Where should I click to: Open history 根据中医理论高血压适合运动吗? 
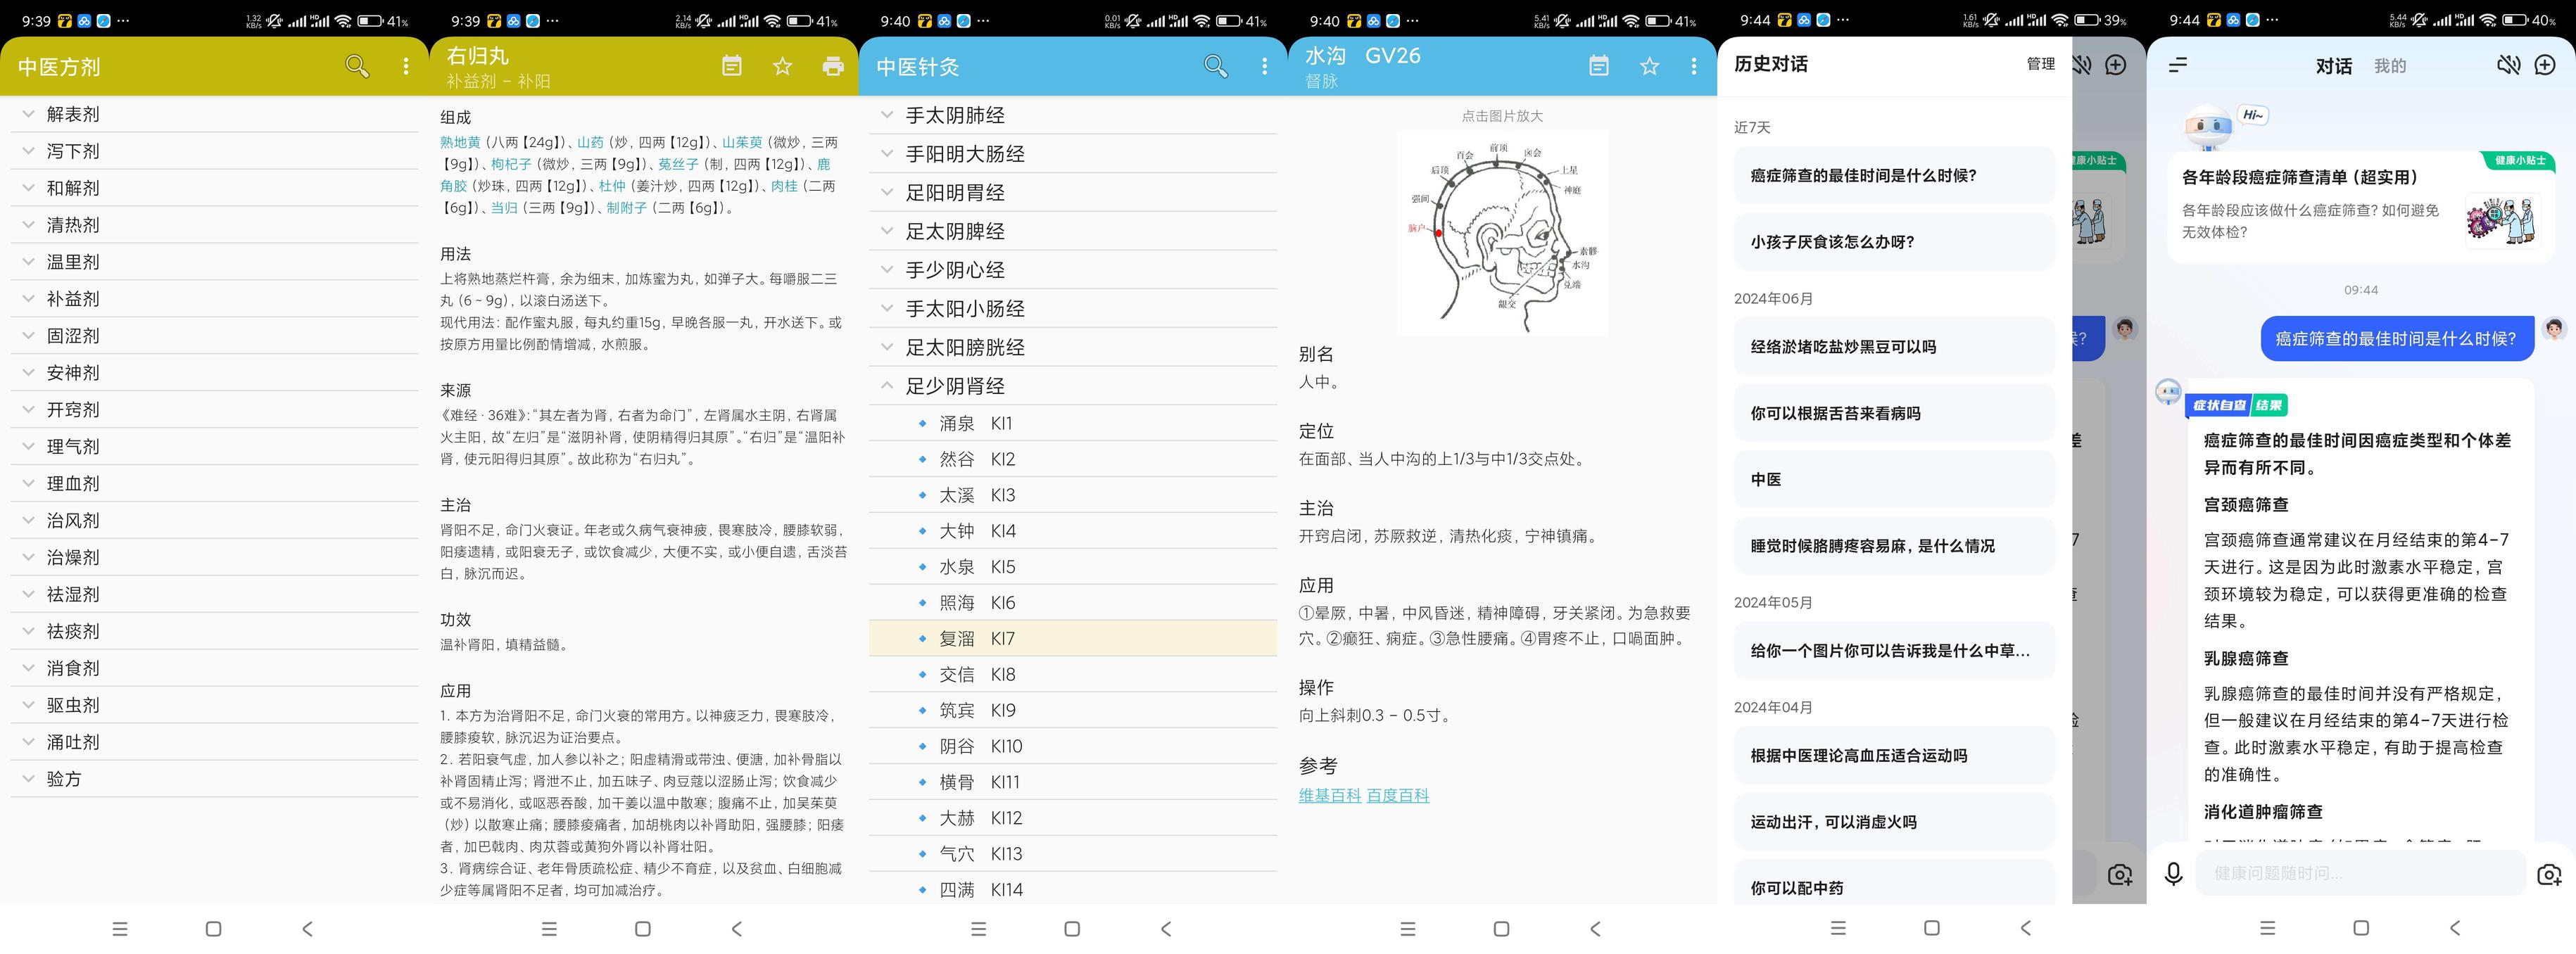pyautogui.click(x=1894, y=756)
